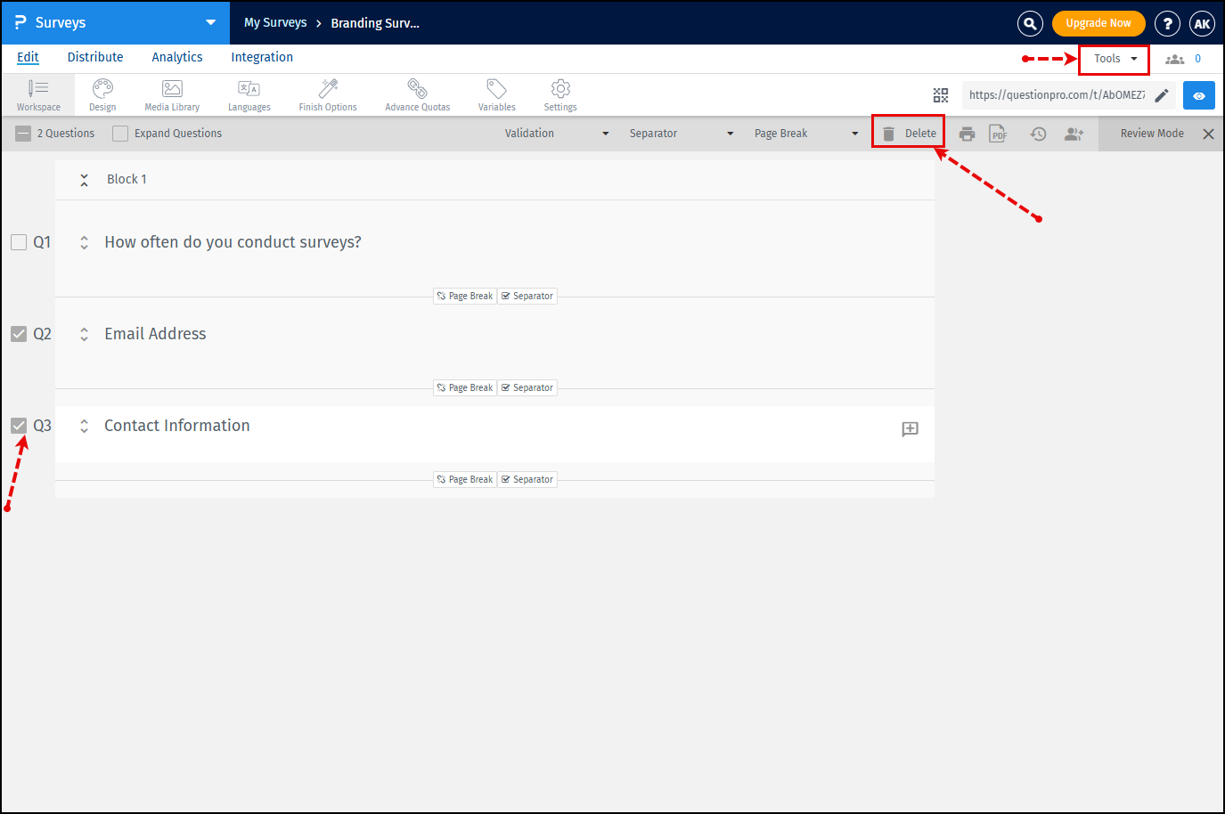Viewport: 1225px width, 814px height.
Task: Open Finish Options wand icon
Action: tap(328, 89)
